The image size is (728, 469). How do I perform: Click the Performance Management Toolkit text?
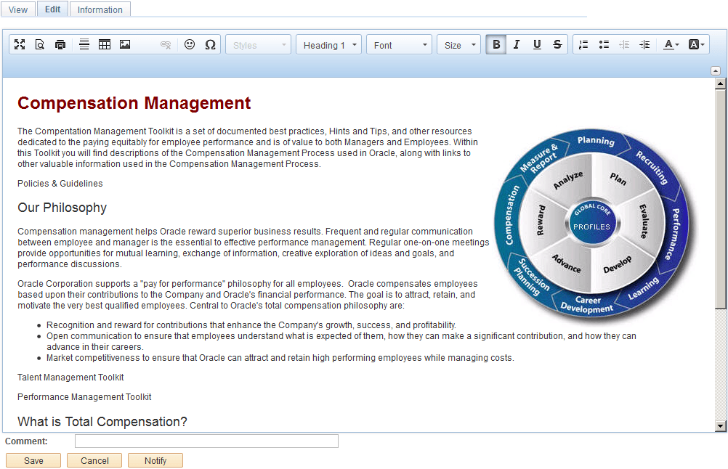coord(84,396)
